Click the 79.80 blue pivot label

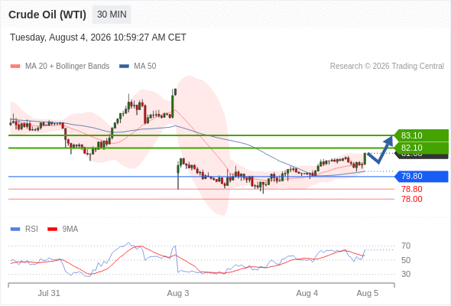point(421,176)
